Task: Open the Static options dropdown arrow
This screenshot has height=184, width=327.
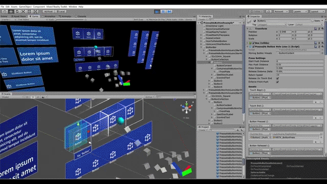Action: coord(322,21)
